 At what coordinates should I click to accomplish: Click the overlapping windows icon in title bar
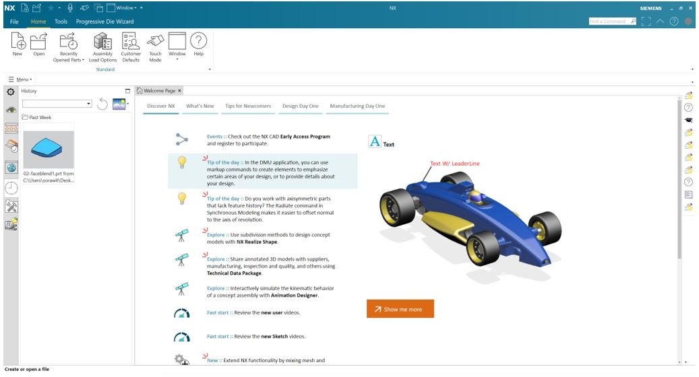99,7
